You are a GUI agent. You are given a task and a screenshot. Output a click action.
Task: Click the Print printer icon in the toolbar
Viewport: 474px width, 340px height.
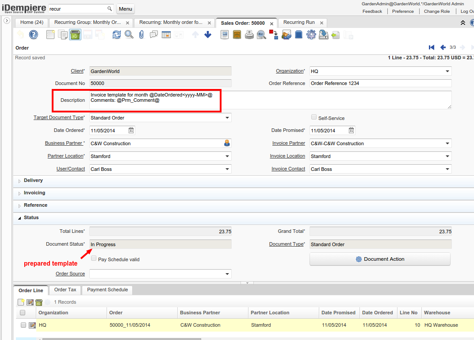(249, 35)
